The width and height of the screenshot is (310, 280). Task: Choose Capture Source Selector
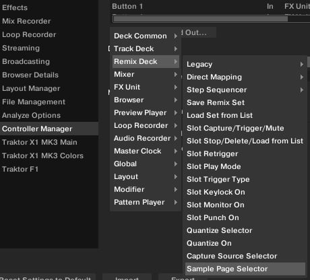point(245,256)
